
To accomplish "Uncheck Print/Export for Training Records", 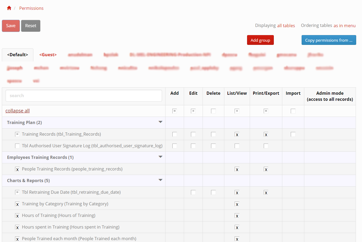I will coord(266,134).
